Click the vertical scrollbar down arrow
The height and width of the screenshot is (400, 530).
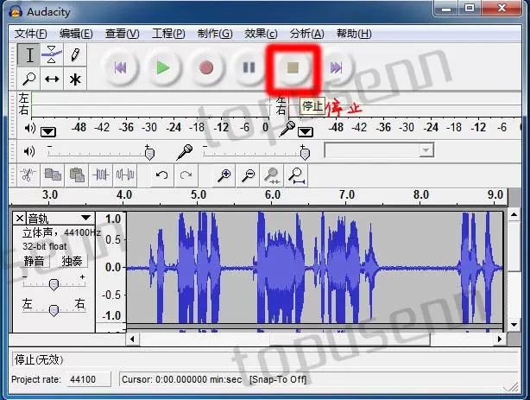514,325
